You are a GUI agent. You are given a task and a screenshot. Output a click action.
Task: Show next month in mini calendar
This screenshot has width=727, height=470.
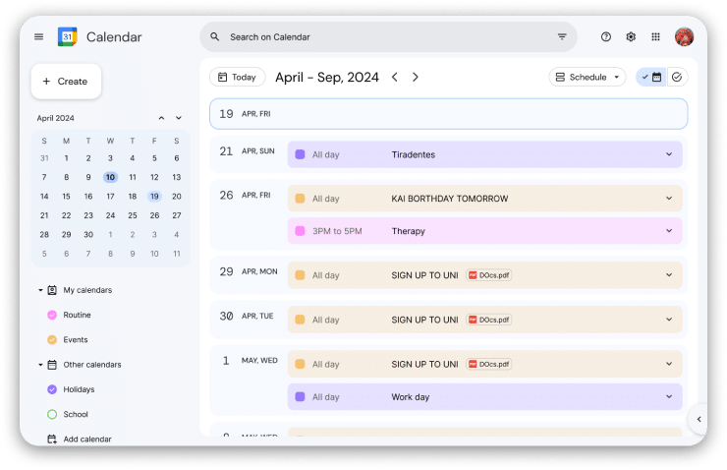point(179,118)
